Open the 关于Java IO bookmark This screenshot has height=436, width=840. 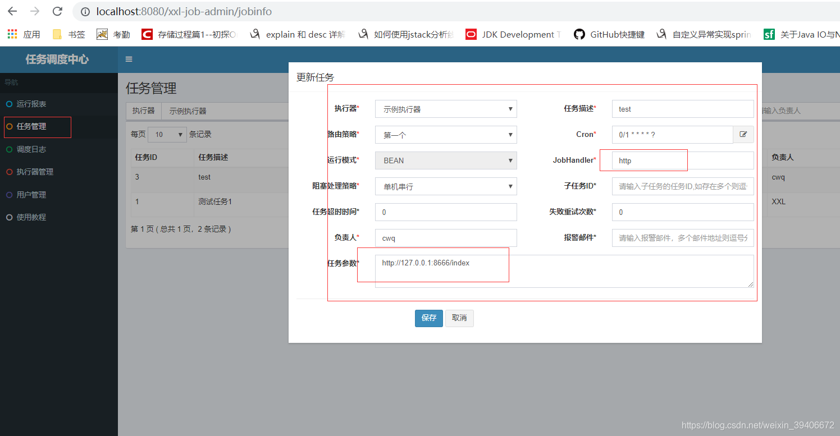(x=802, y=35)
